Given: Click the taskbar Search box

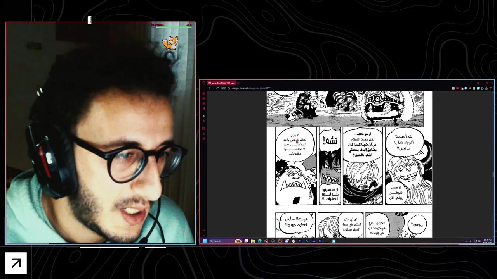Looking at the screenshot, I should tap(226, 241).
